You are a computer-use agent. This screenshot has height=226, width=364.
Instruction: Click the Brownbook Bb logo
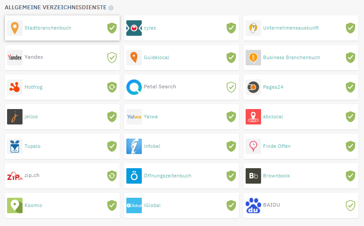tap(253, 176)
